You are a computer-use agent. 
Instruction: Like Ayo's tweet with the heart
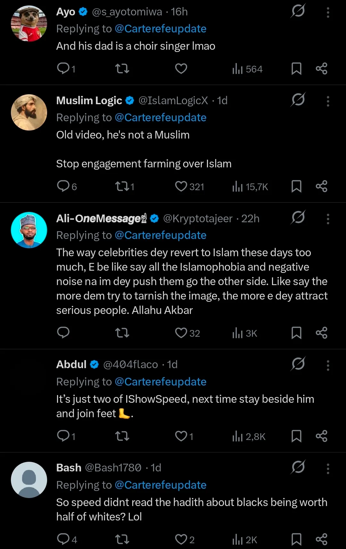181,69
